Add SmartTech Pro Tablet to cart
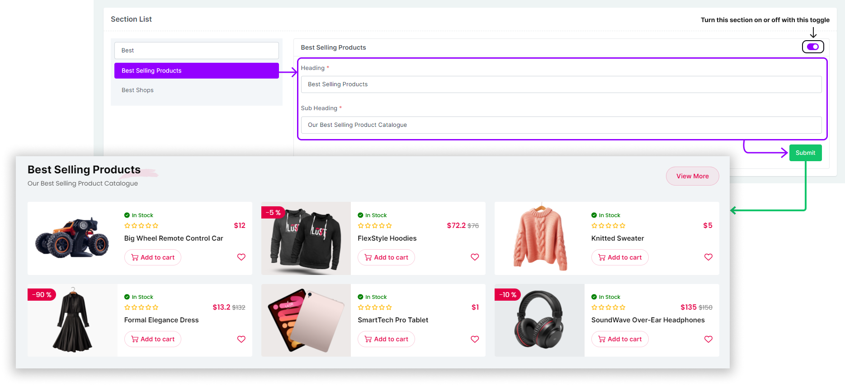845x386 pixels. 386,339
